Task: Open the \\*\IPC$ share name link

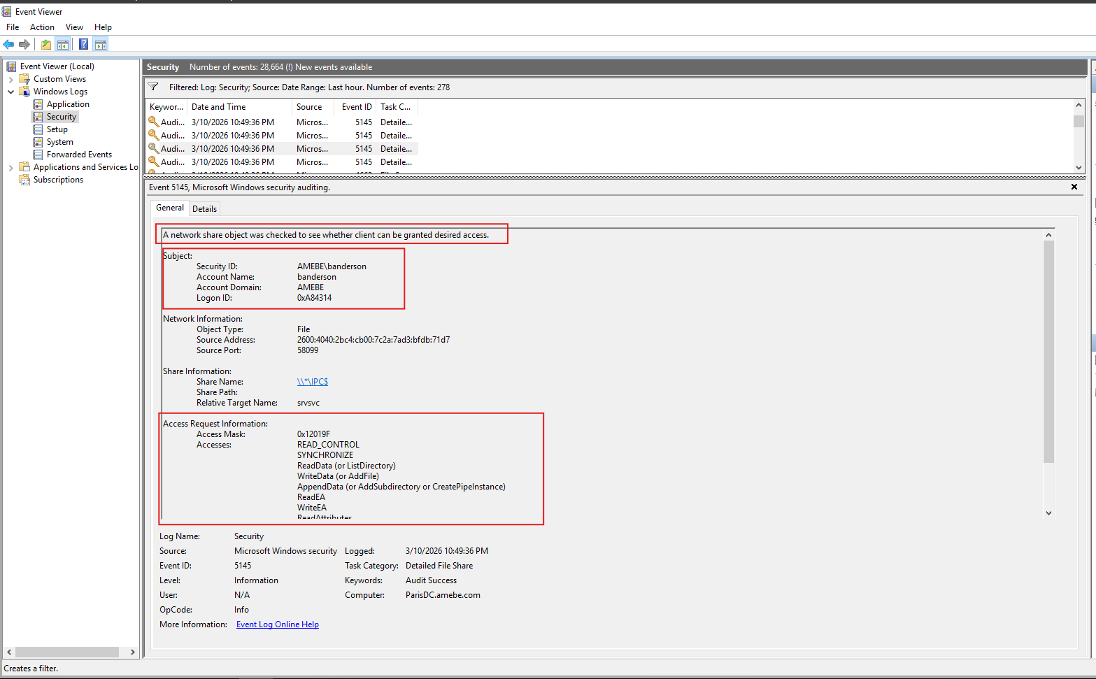Action: point(313,382)
